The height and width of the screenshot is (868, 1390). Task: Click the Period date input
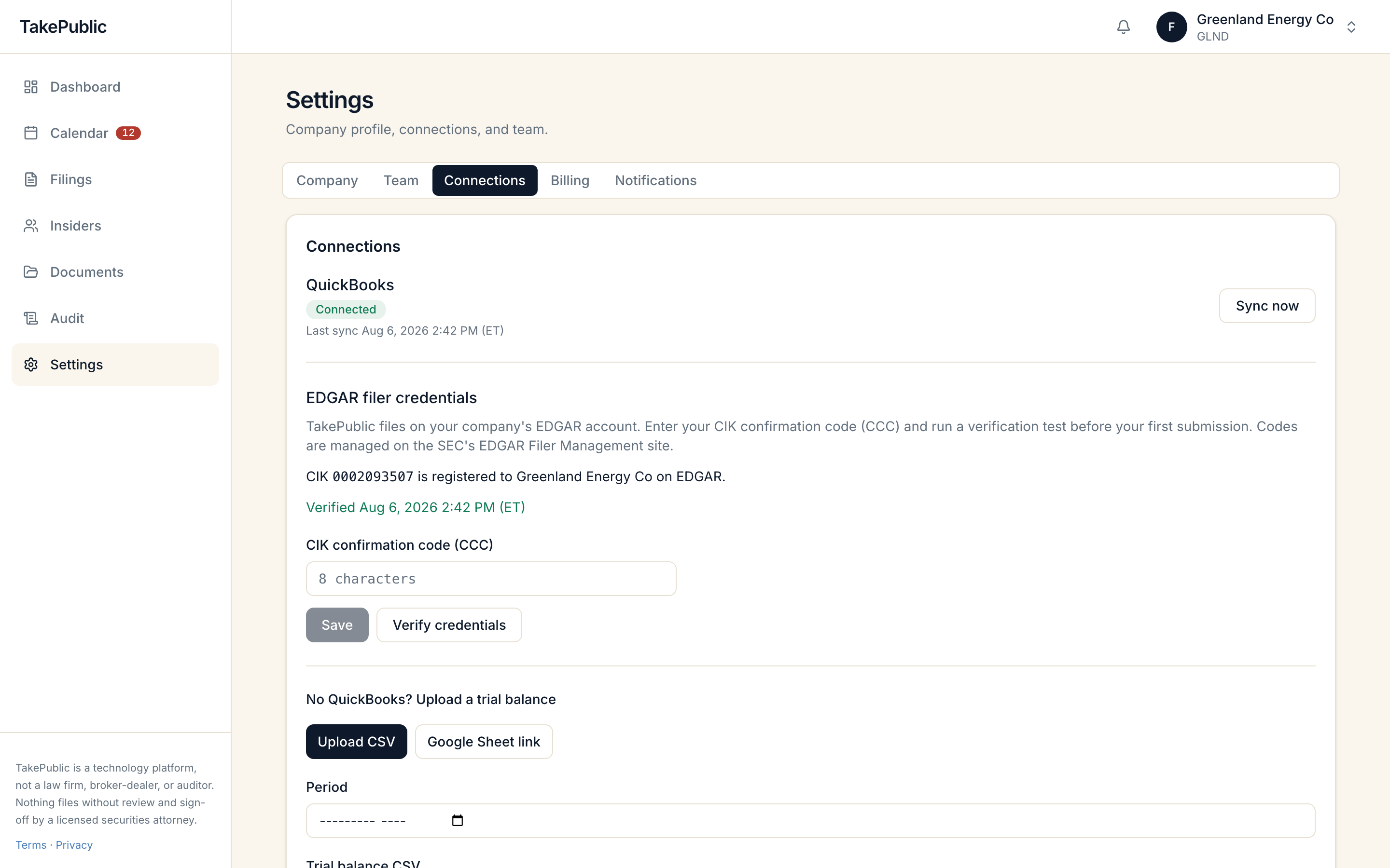click(810, 820)
